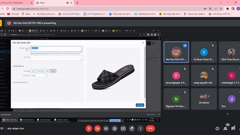The height and width of the screenshot is (135, 240).
Task: Select phuongbaph participant tile
Action: coord(176,76)
